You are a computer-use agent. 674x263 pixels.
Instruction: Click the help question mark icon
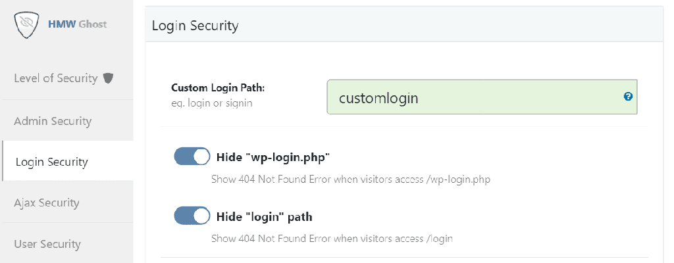tap(628, 97)
